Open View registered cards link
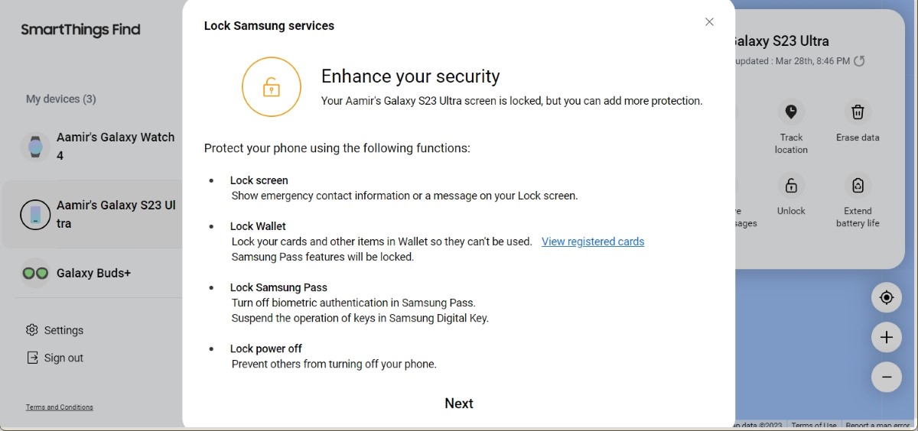 pos(593,241)
